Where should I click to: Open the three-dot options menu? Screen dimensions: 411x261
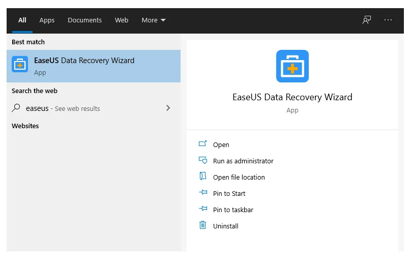[388, 20]
